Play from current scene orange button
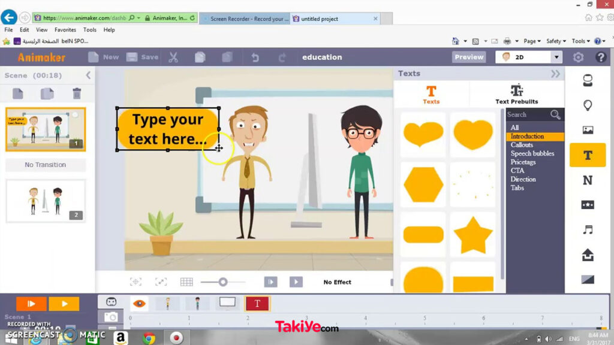The height and width of the screenshot is (345, 614). (x=31, y=304)
